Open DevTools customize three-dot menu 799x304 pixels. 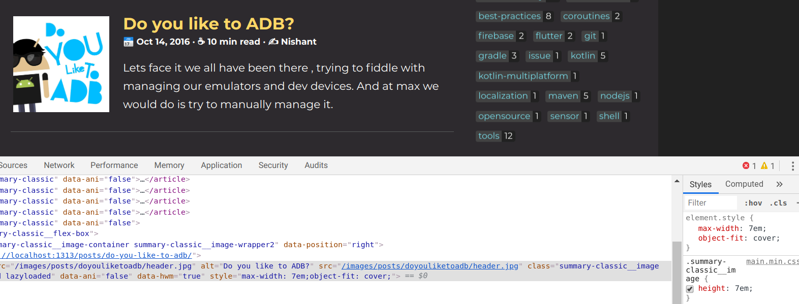pyautogui.click(x=792, y=166)
